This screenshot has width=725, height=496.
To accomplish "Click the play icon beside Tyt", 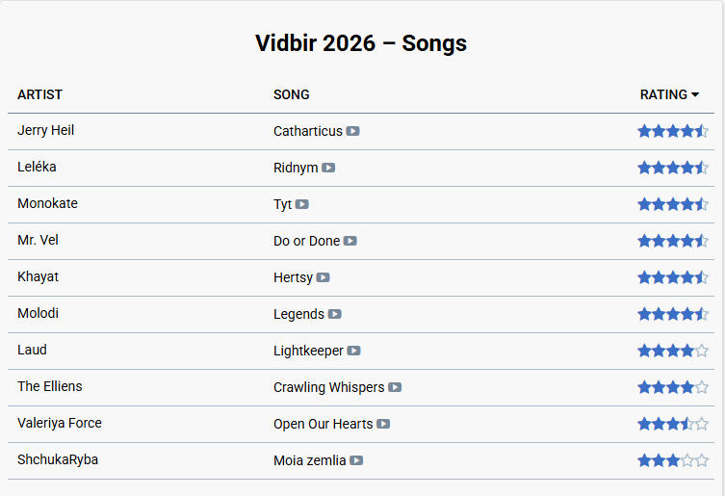I will (302, 204).
